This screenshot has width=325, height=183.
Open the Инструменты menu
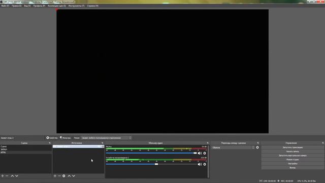[x=76, y=6]
